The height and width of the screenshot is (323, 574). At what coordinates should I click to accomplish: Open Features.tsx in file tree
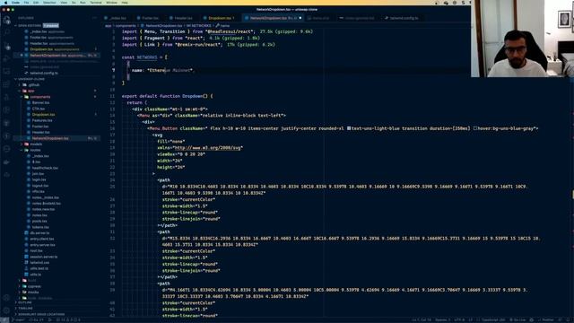(x=42, y=120)
